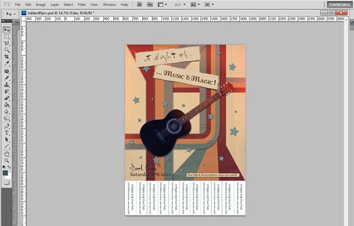Toggle Quick Mask mode
Viewport: 354px width, 226px height.
pyautogui.click(x=7, y=182)
